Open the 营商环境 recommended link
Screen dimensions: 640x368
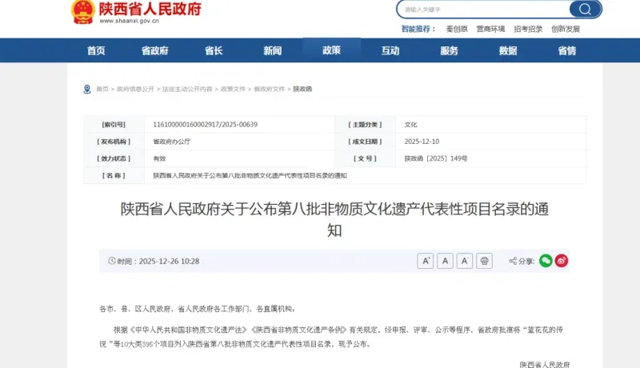point(490,29)
